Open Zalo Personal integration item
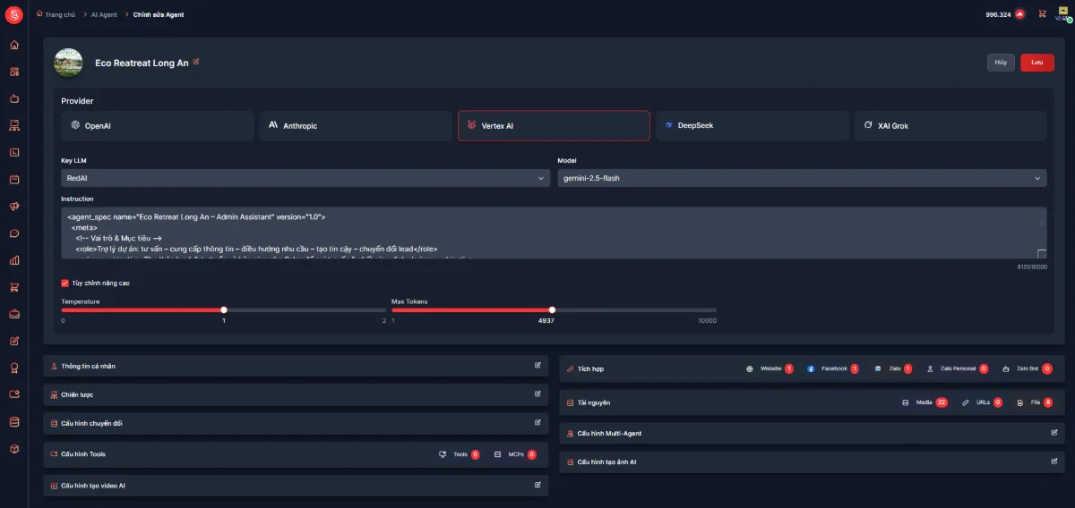This screenshot has width=1075, height=508. point(958,368)
